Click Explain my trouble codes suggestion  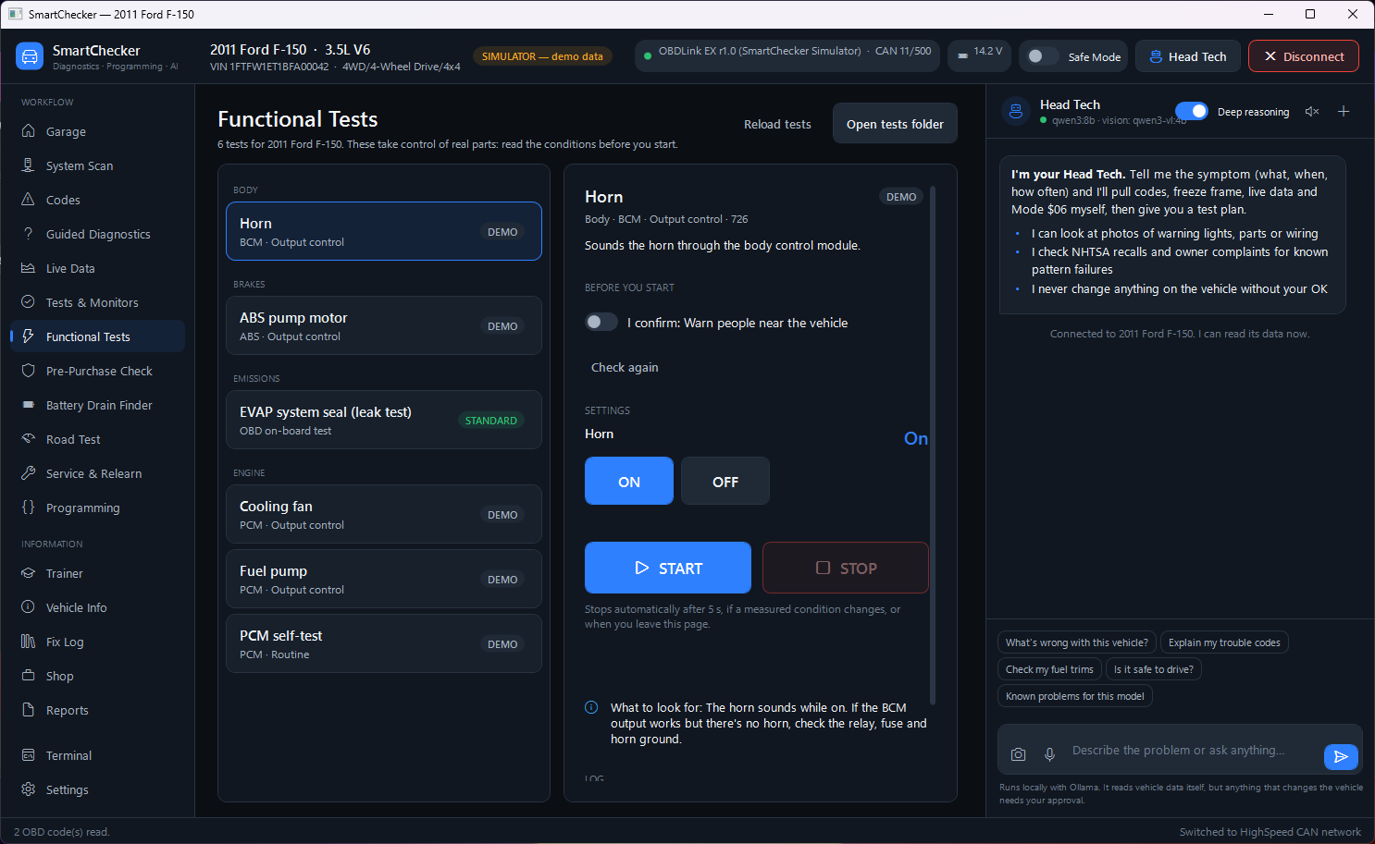pyautogui.click(x=1224, y=642)
